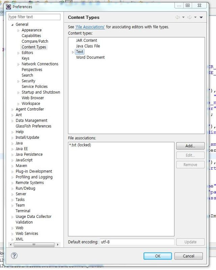Open the back history dropdown arrow
The width and height of the screenshot is (216, 270).
183,17
